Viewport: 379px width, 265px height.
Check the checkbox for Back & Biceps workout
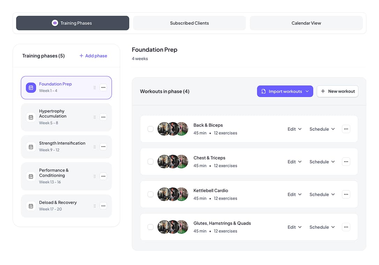(x=150, y=129)
